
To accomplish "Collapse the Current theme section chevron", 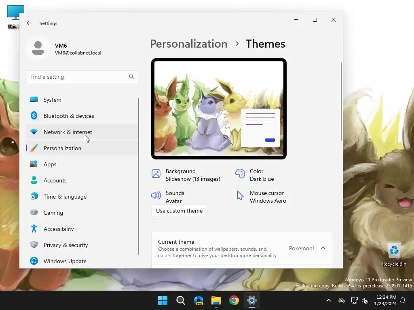I will (x=323, y=248).
